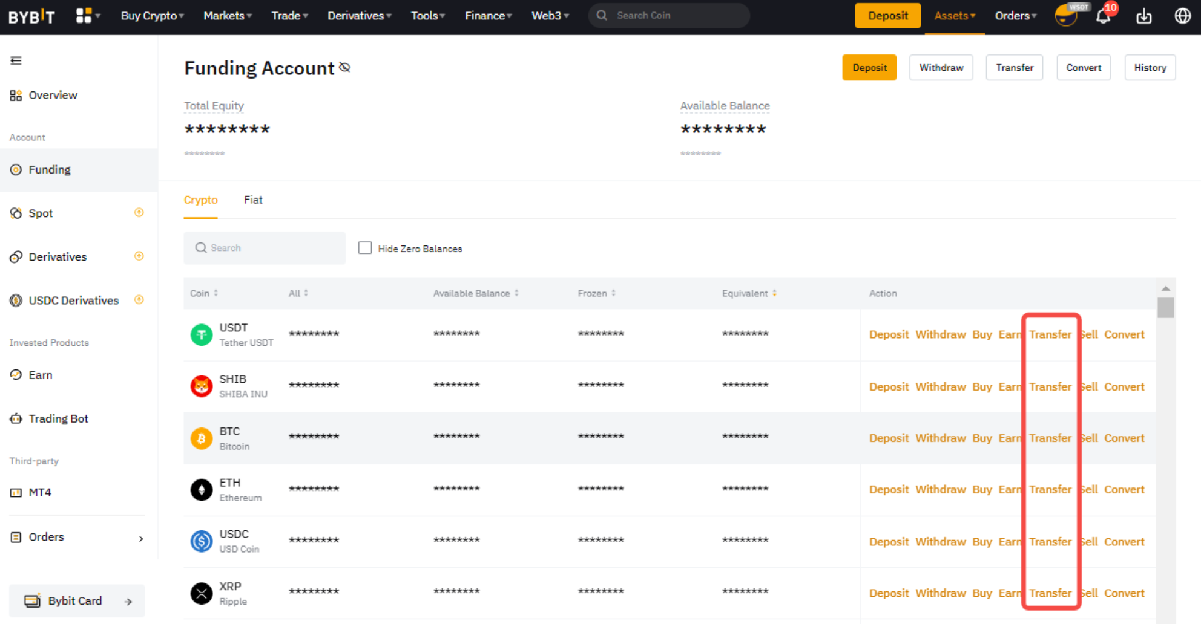1201x624 pixels.
Task: Select Funding in sidebar
Action: point(79,170)
